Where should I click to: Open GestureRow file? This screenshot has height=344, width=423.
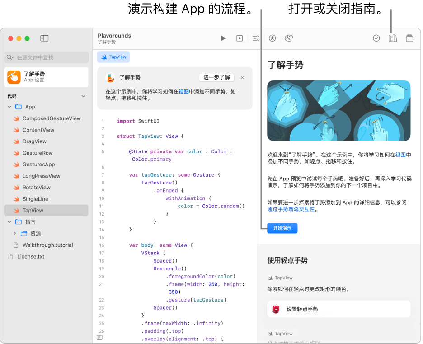pos(33,153)
